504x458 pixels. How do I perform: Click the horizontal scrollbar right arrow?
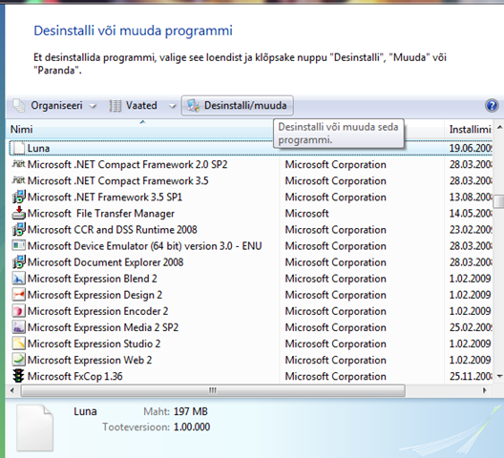[x=485, y=390]
